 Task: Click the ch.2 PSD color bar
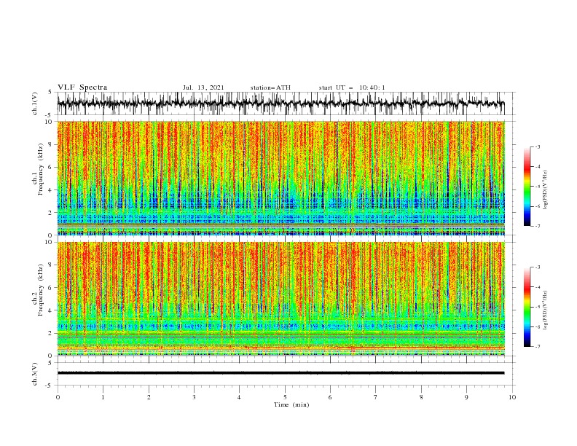[527, 307]
